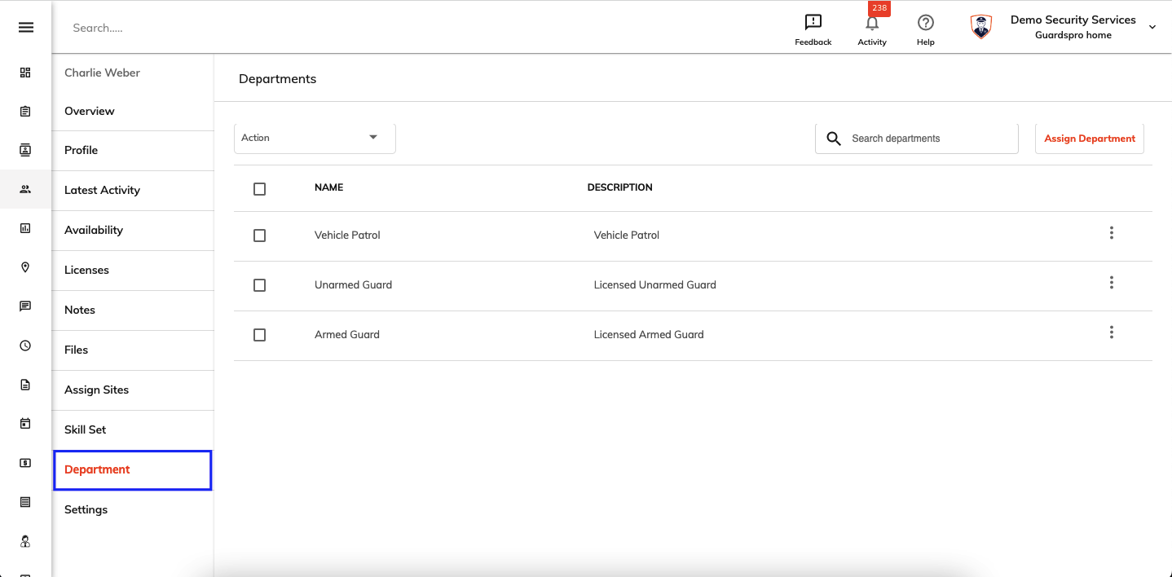This screenshot has height=577, width=1172.
Task: Open the bar chart reports icon in sidebar
Action: [x=25, y=228]
